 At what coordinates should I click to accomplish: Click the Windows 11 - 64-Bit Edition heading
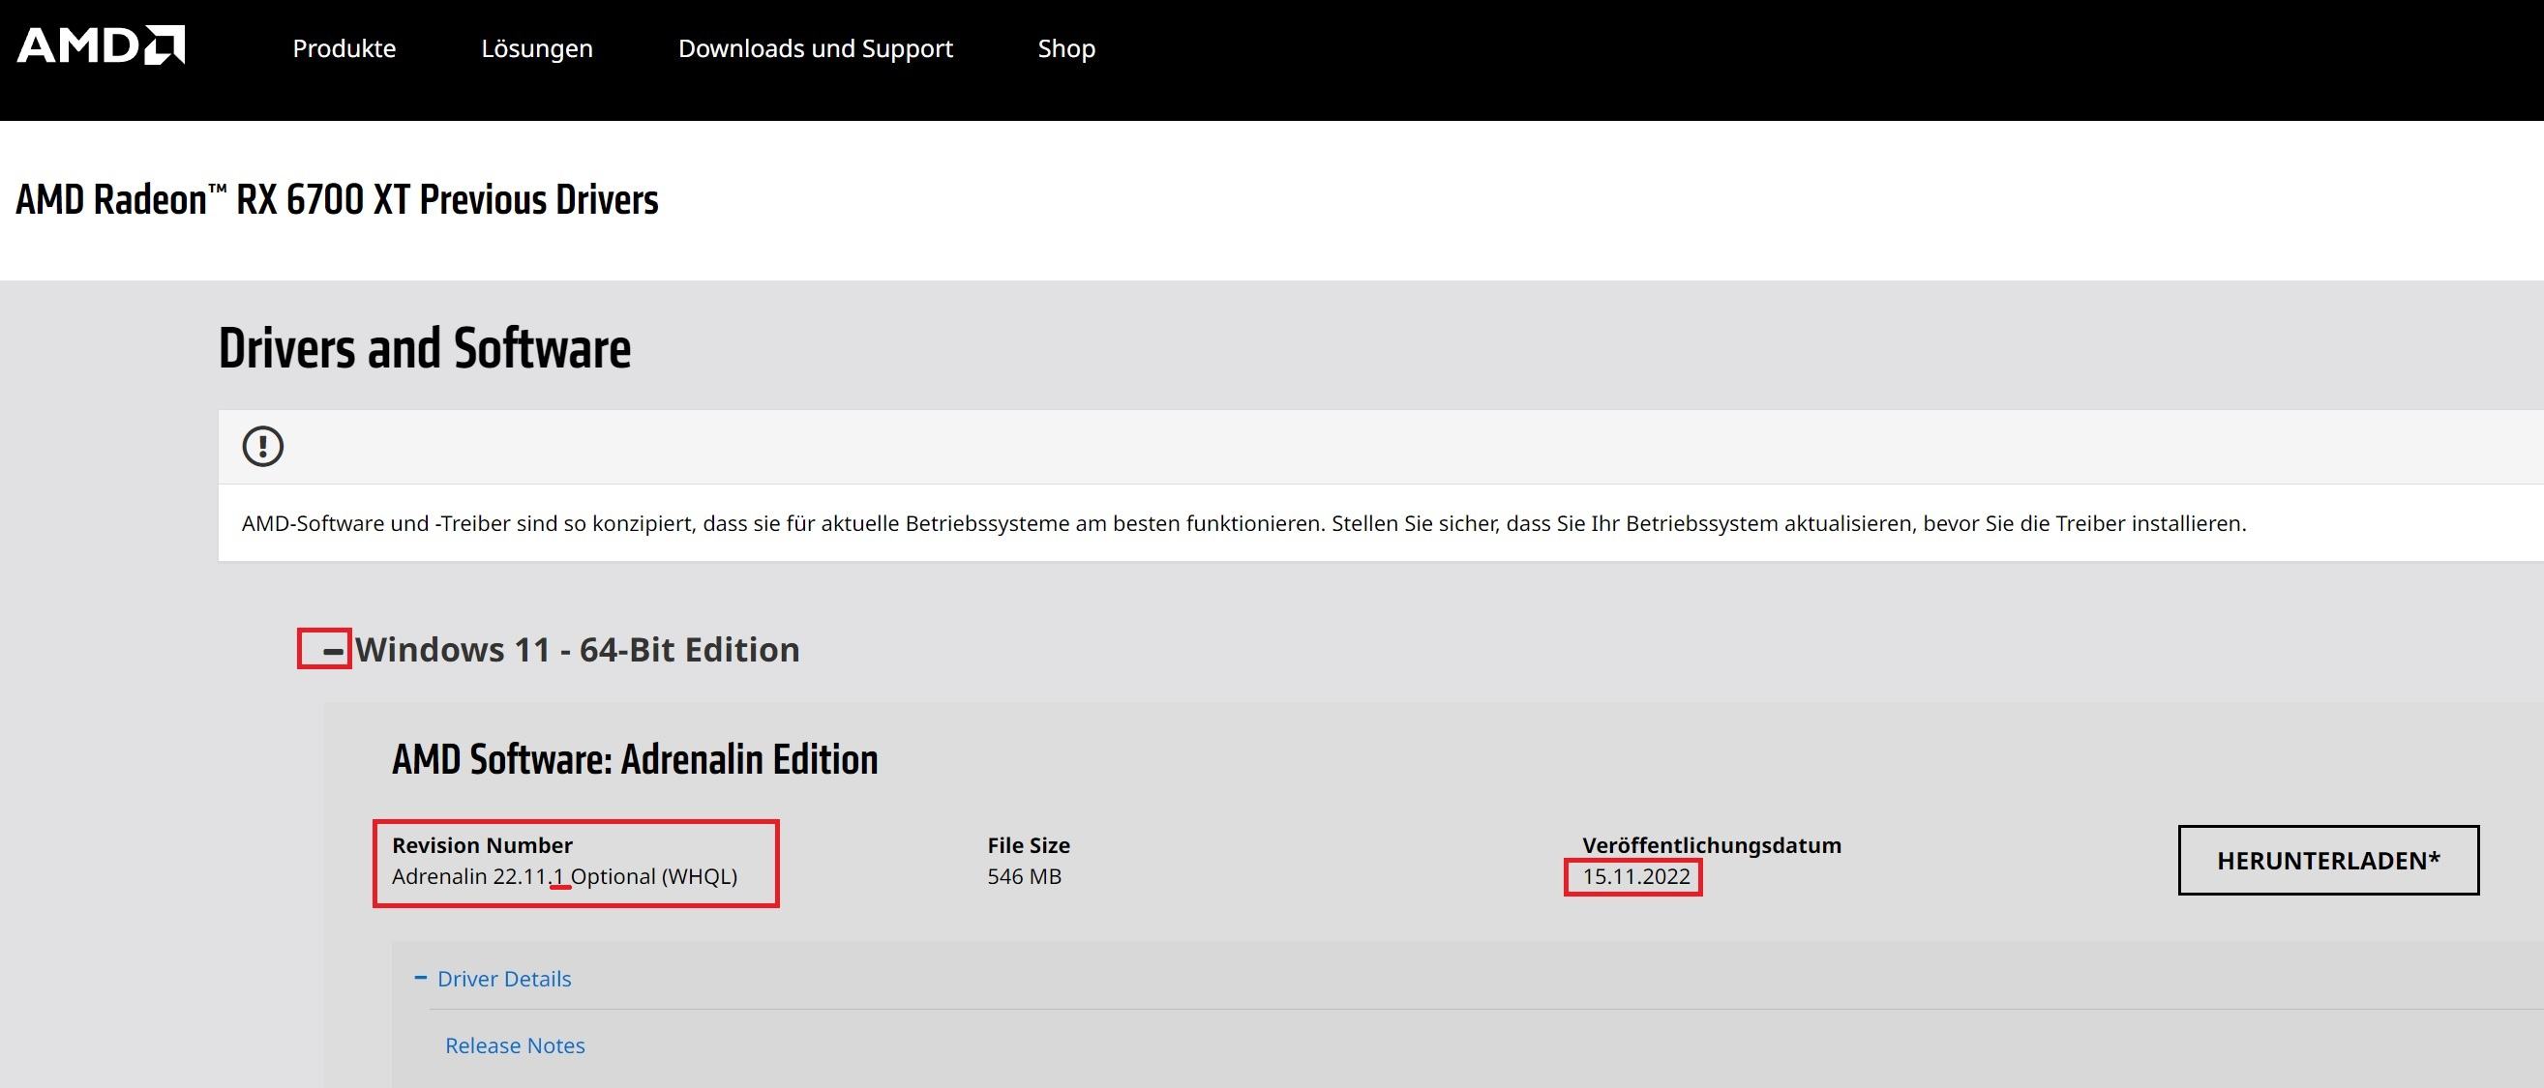577,650
